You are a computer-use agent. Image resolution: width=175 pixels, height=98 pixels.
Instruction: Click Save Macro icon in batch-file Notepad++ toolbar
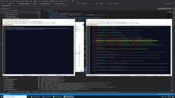54,23
